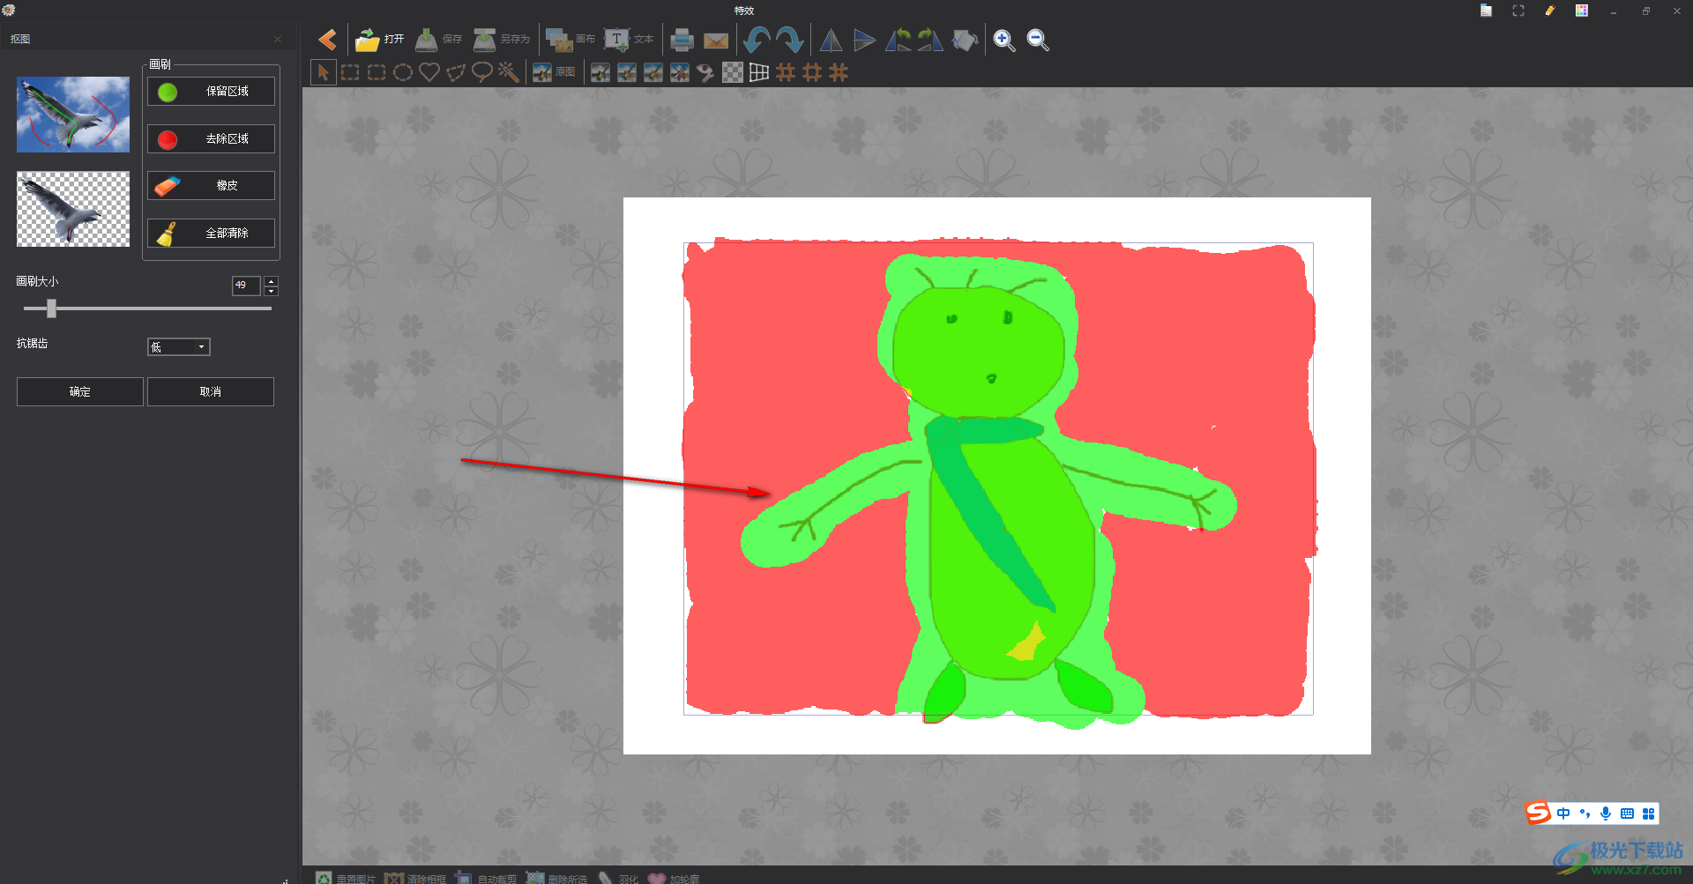This screenshot has height=884, width=1693.
Task: Select the magic wand tool
Action: click(x=509, y=72)
